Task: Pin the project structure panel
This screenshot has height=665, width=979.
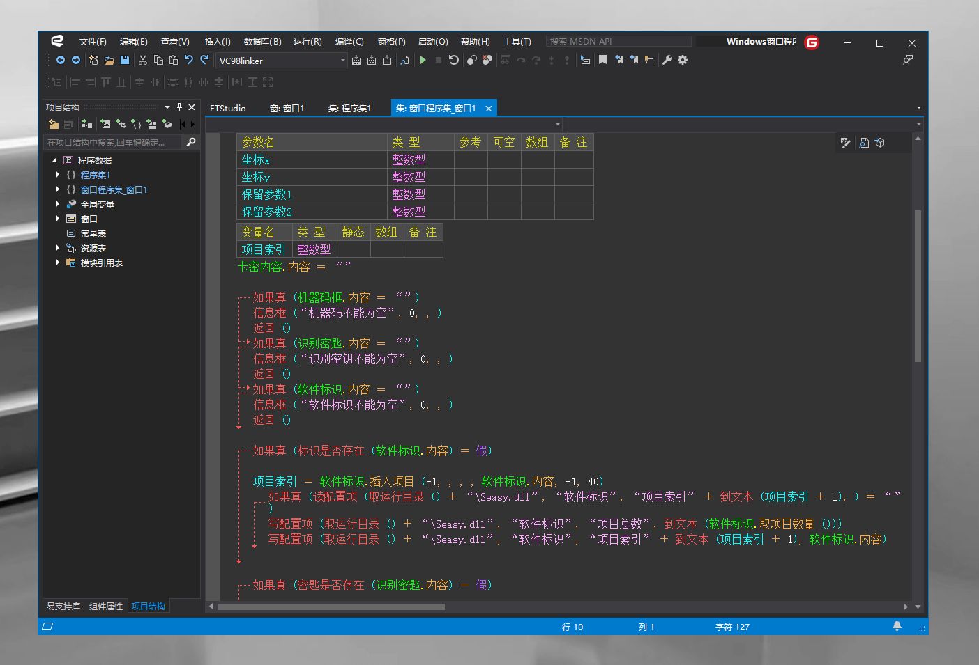Action: pos(179,107)
